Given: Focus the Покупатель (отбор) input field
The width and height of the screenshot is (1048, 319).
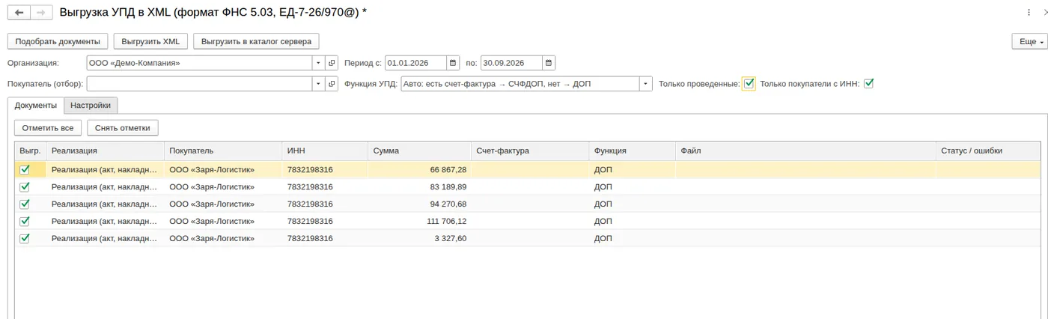Looking at the screenshot, I should tap(199, 84).
